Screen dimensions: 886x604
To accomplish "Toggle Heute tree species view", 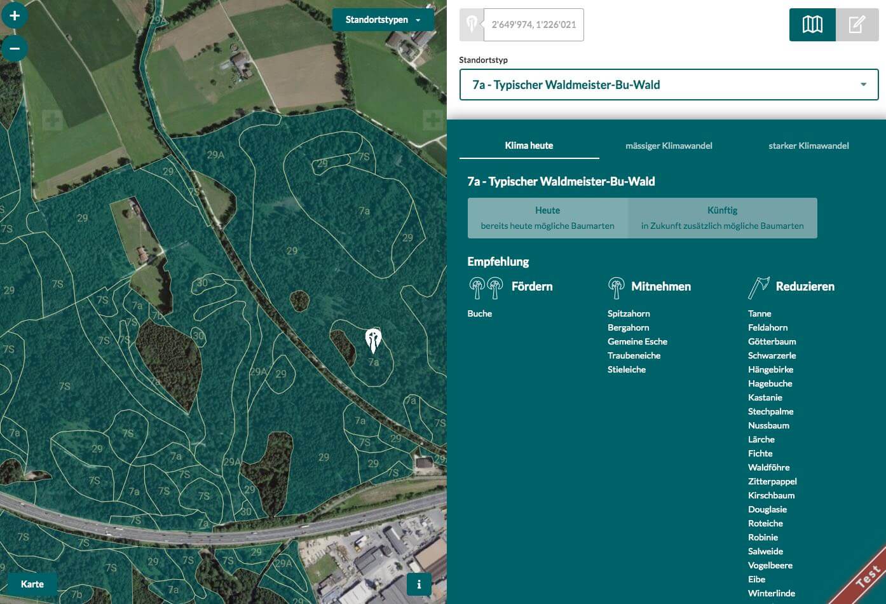I will tap(548, 218).
